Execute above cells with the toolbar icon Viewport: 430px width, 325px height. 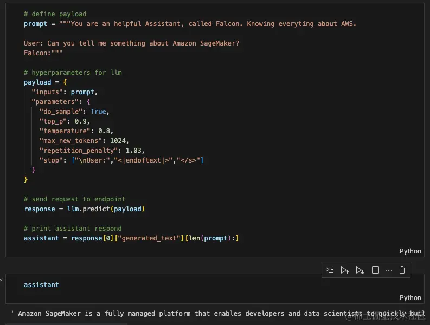tap(345, 270)
